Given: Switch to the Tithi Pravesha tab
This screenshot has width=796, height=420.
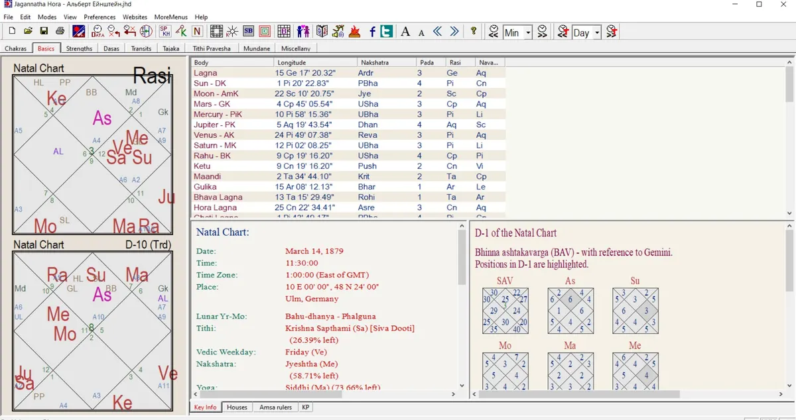Looking at the screenshot, I should pyautogui.click(x=212, y=48).
